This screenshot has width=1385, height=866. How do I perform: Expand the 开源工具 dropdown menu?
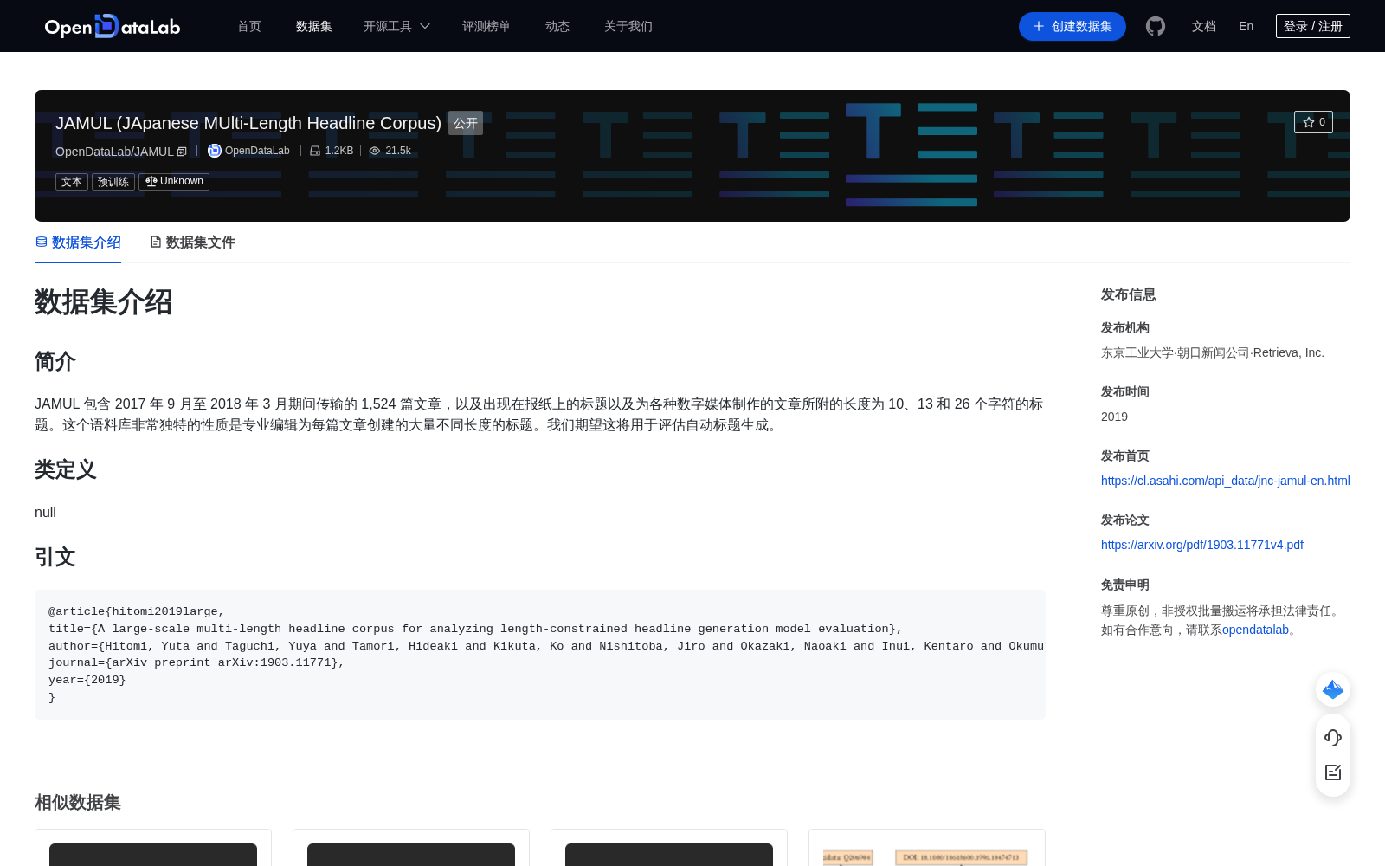point(396,26)
